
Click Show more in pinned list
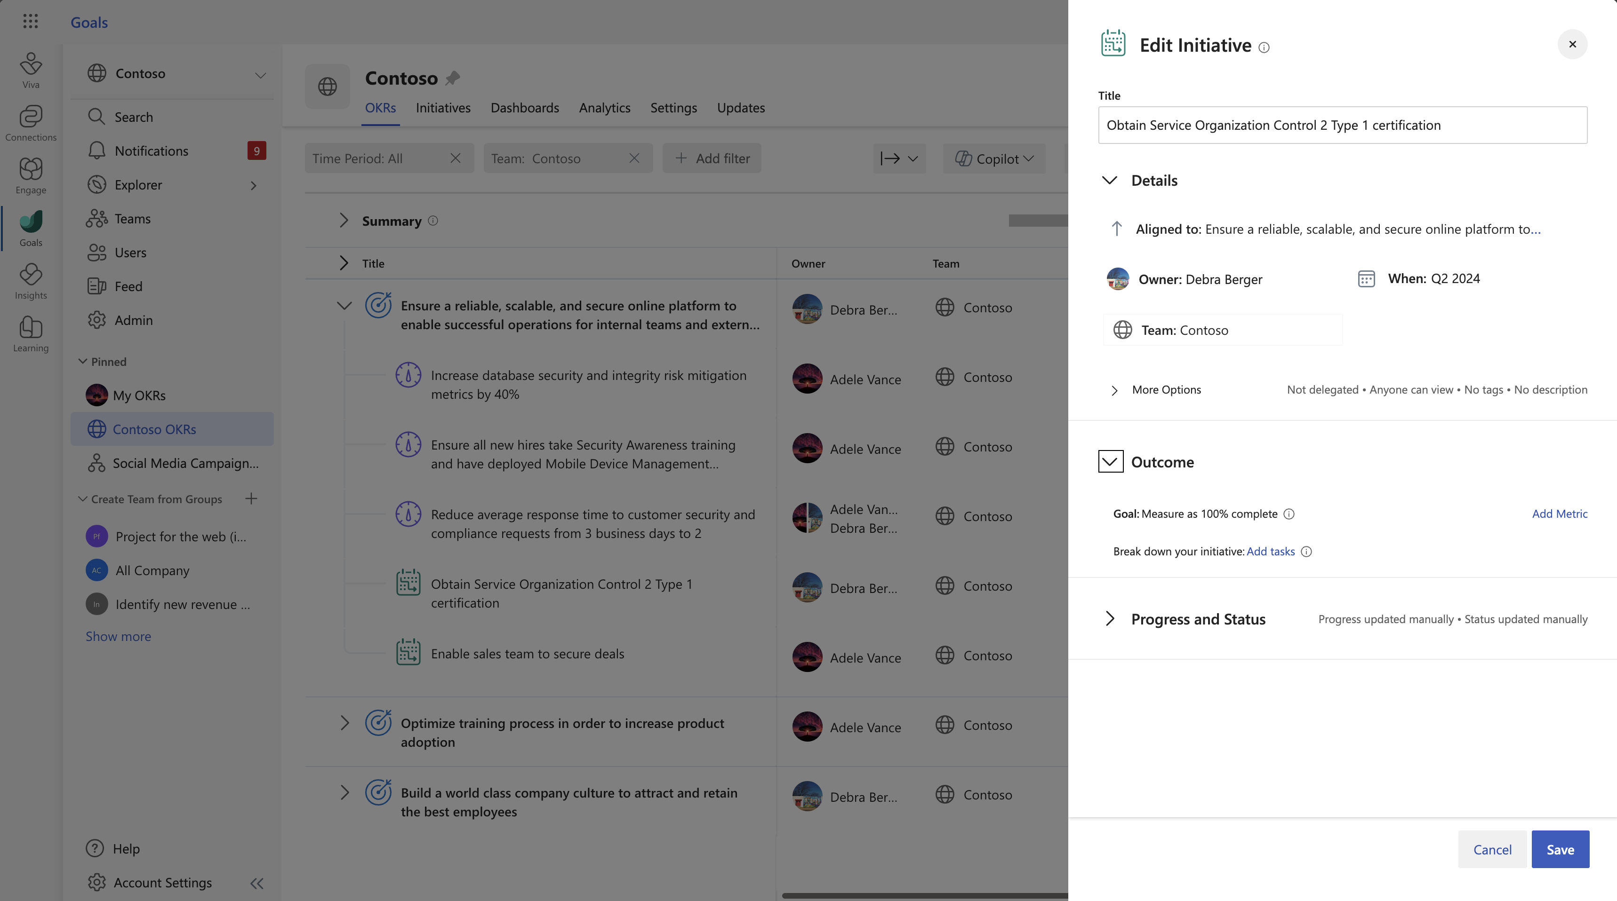click(119, 636)
